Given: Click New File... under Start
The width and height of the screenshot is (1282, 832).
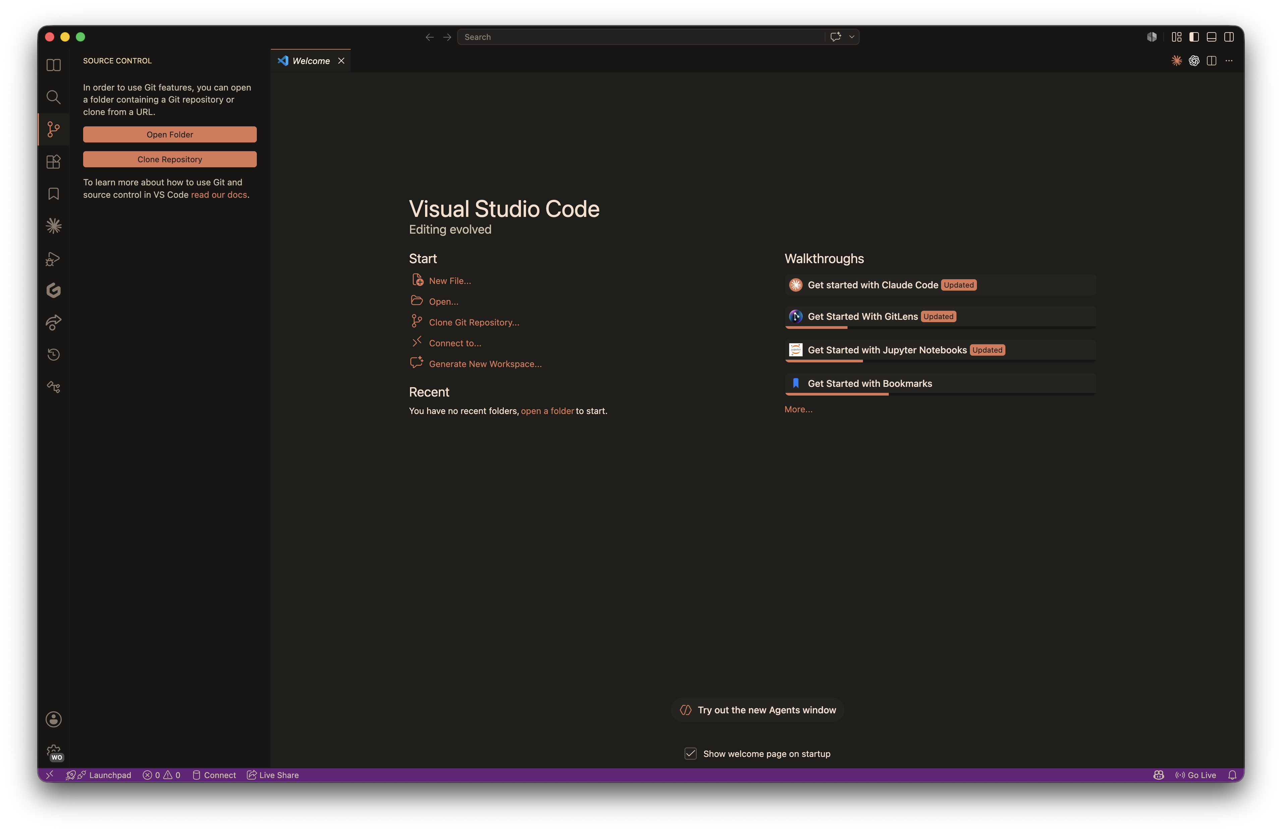Looking at the screenshot, I should pos(449,281).
